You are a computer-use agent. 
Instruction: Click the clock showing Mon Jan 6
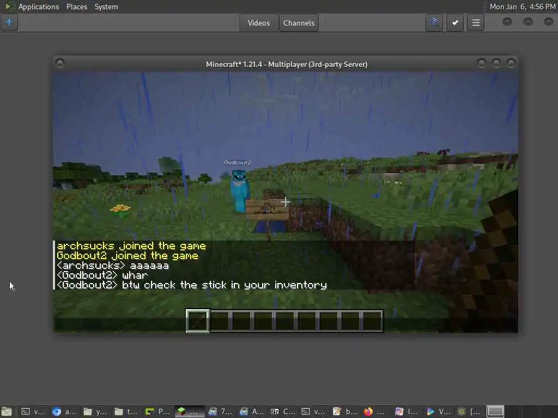tap(523, 7)
